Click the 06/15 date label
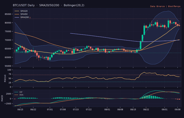184x118 pixels. click(x=20, y=109)
